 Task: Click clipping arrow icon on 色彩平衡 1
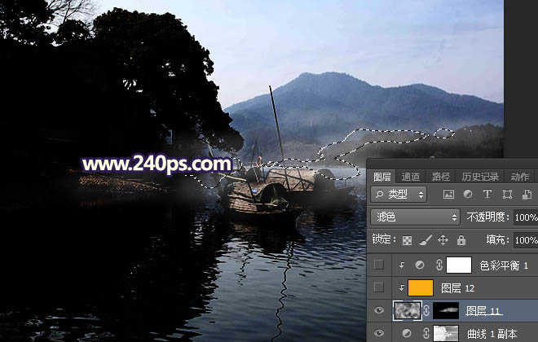[401, 265]
